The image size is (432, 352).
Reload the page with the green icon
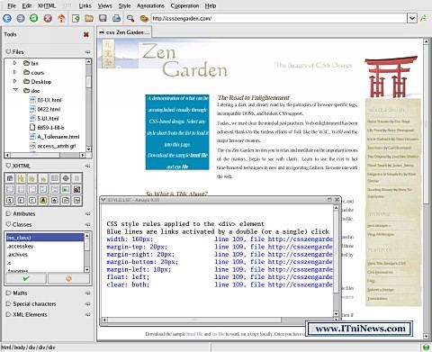[34, 18]
